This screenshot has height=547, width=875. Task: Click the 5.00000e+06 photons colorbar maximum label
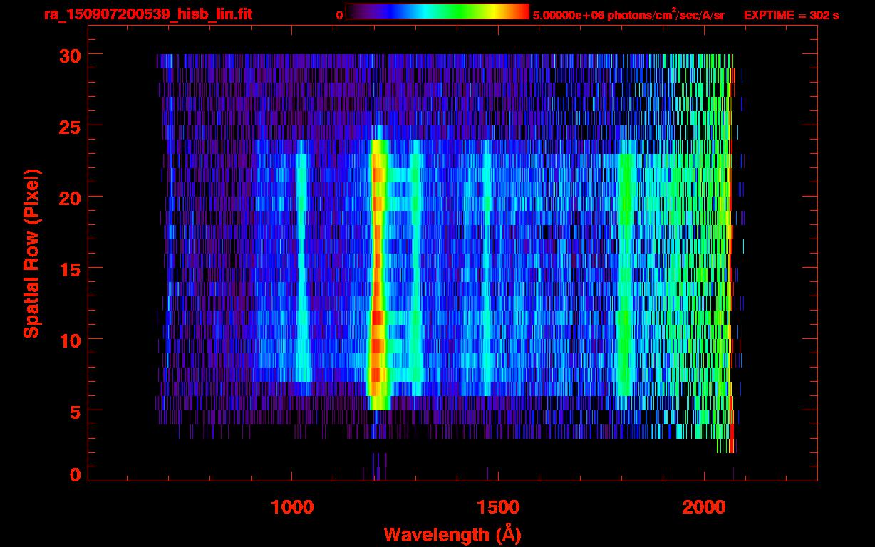(628, 15)
